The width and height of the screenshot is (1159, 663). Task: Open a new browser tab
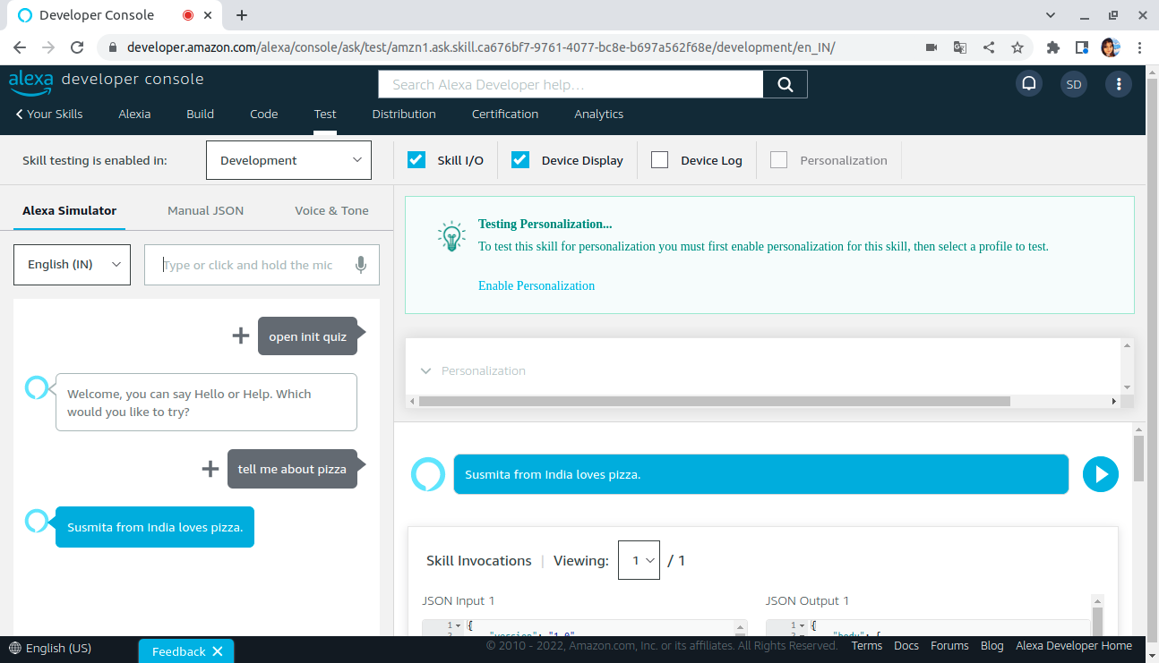(x=242, y=15)
